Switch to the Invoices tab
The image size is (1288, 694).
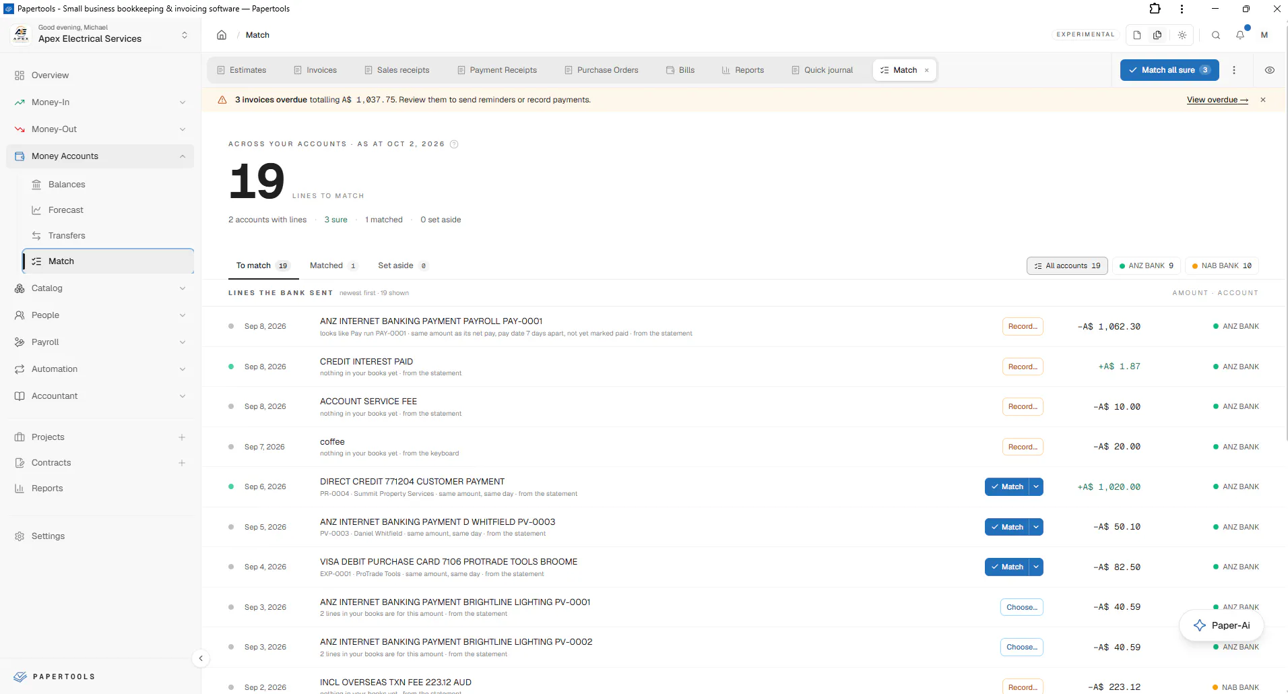315,70
